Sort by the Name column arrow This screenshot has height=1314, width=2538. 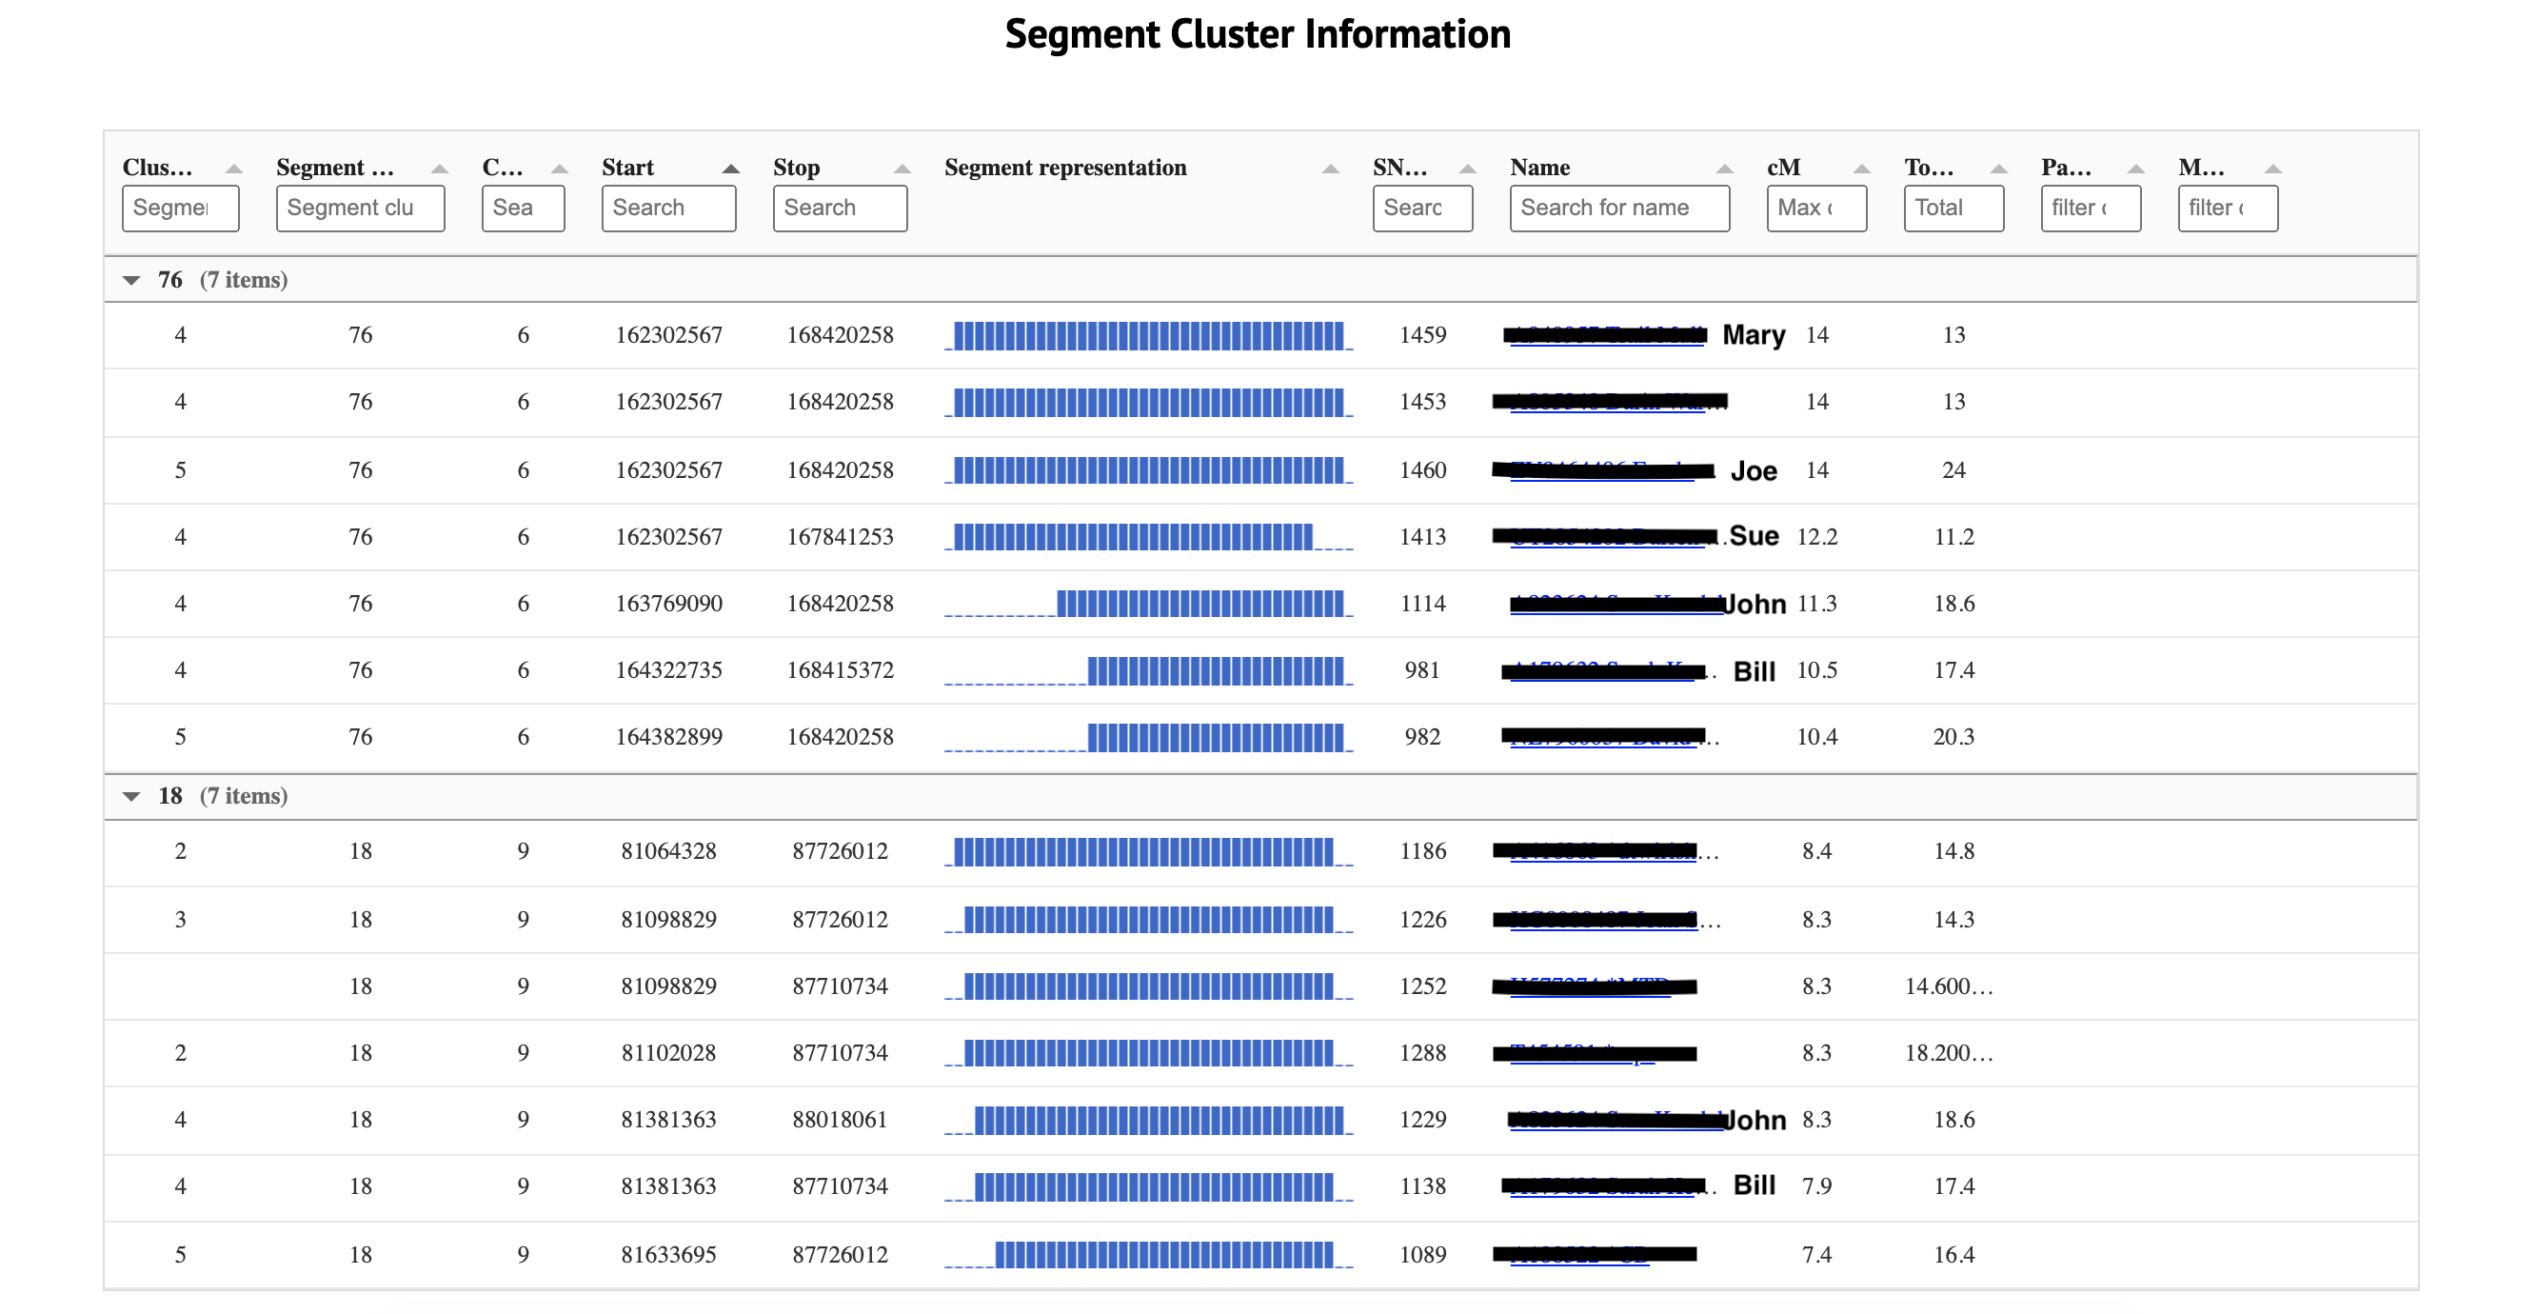click(1723, 168)
